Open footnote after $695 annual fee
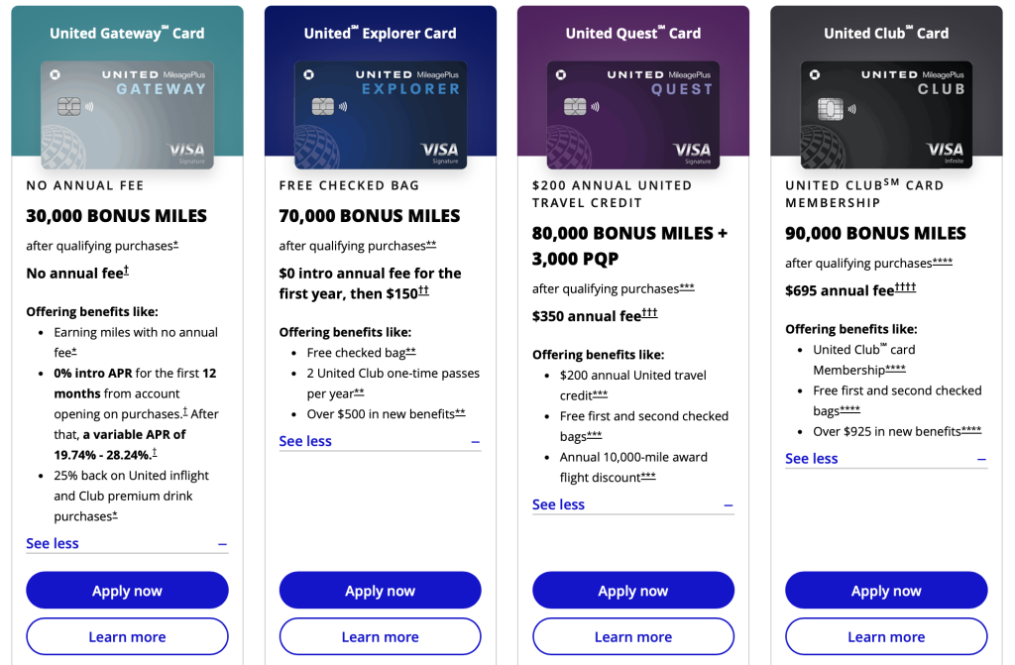Viewport: 1015px width, 665px height. tap(906, 287)
